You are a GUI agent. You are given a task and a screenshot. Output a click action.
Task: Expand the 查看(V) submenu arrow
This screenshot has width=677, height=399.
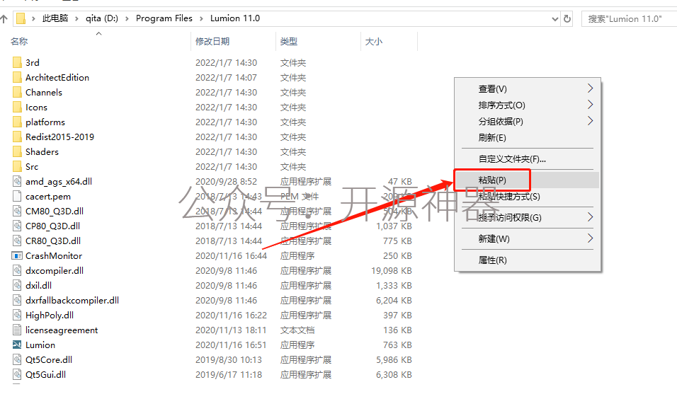(x=590, y=88)
